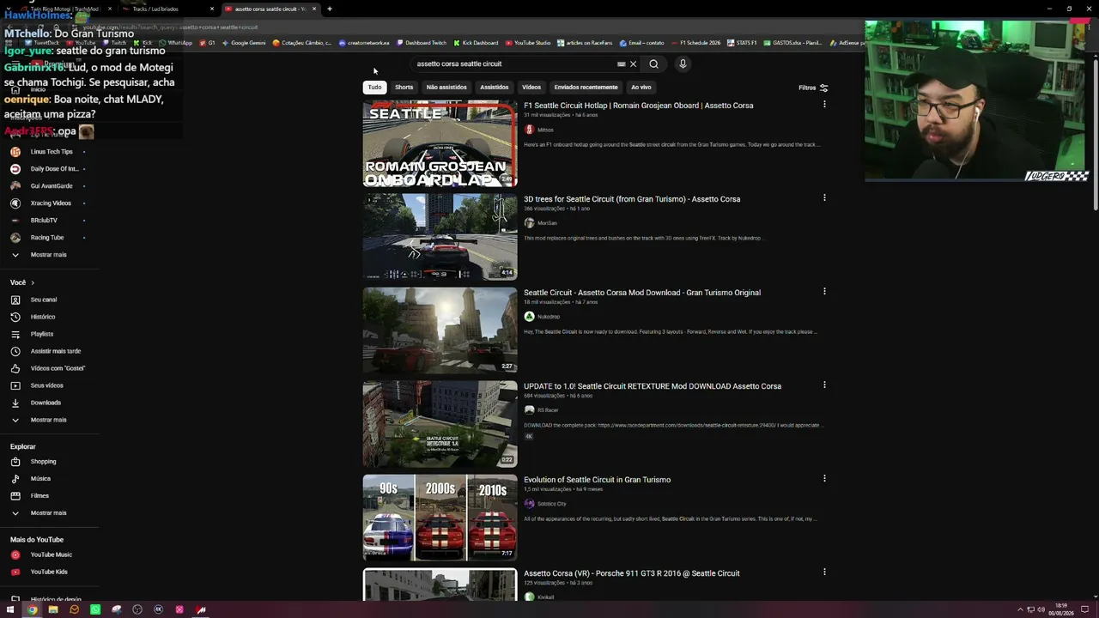Select the Vídeos filter chip

531,87
